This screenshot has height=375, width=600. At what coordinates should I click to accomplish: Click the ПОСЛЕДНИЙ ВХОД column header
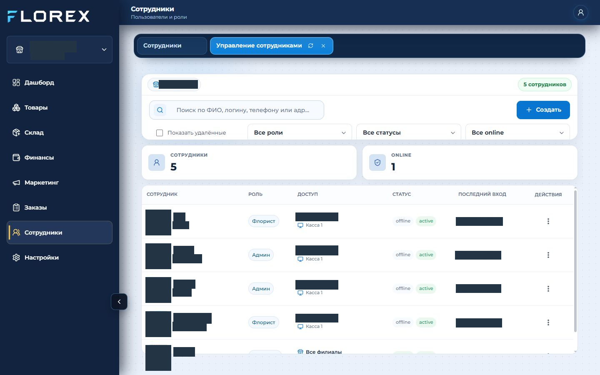point(482,194)
